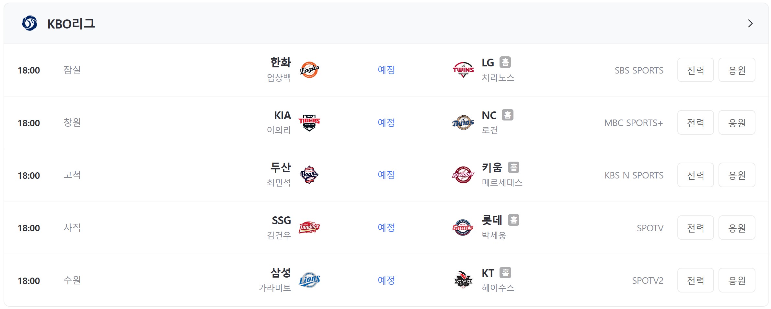Click the KBO리그 header title
The image size is (771, 309).
71,24
